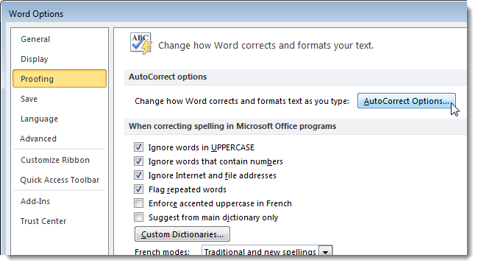Uncheck Ignore Internet and file addresses

139,175
